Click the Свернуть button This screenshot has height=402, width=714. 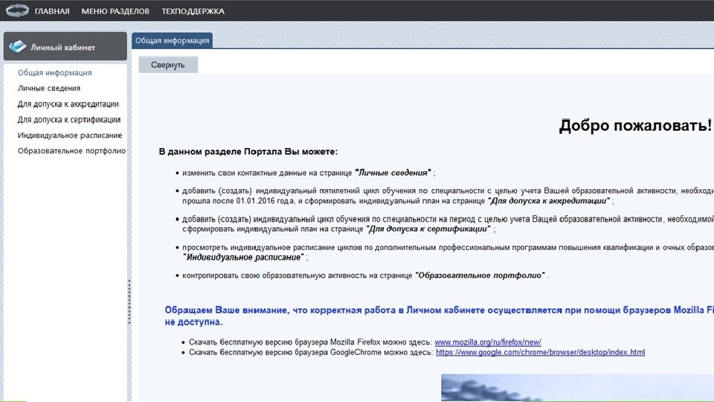coord(168,65)
